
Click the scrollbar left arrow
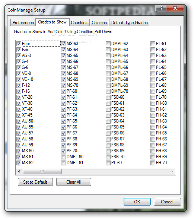19,171
